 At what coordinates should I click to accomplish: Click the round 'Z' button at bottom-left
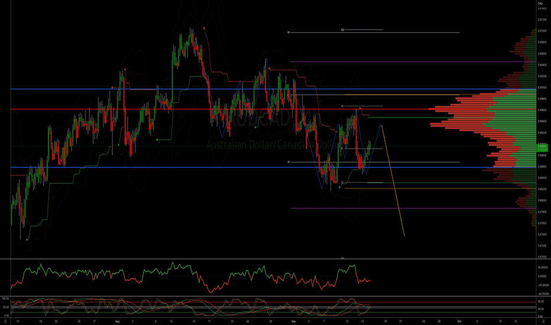click(x=5, y=321)
